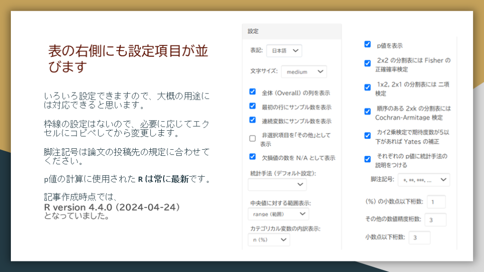Uncheck 最初の行にサンプル数を表示 checkbox

coord(252,106)
